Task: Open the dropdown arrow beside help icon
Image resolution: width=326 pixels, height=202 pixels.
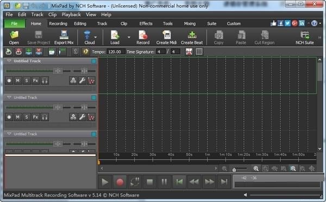Action: pyautogui.click(x=320, y=23)
